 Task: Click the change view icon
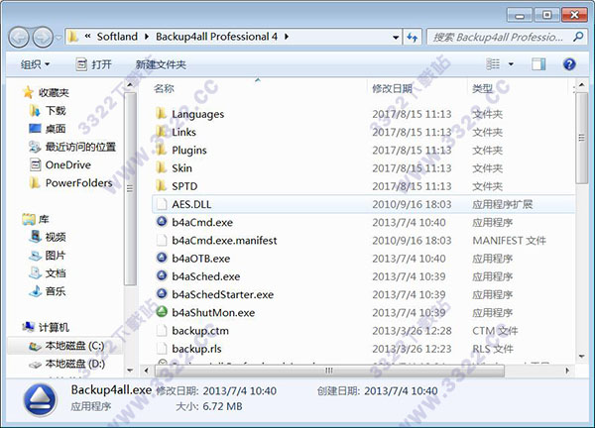pyautogui.click(x=493, y=64)
